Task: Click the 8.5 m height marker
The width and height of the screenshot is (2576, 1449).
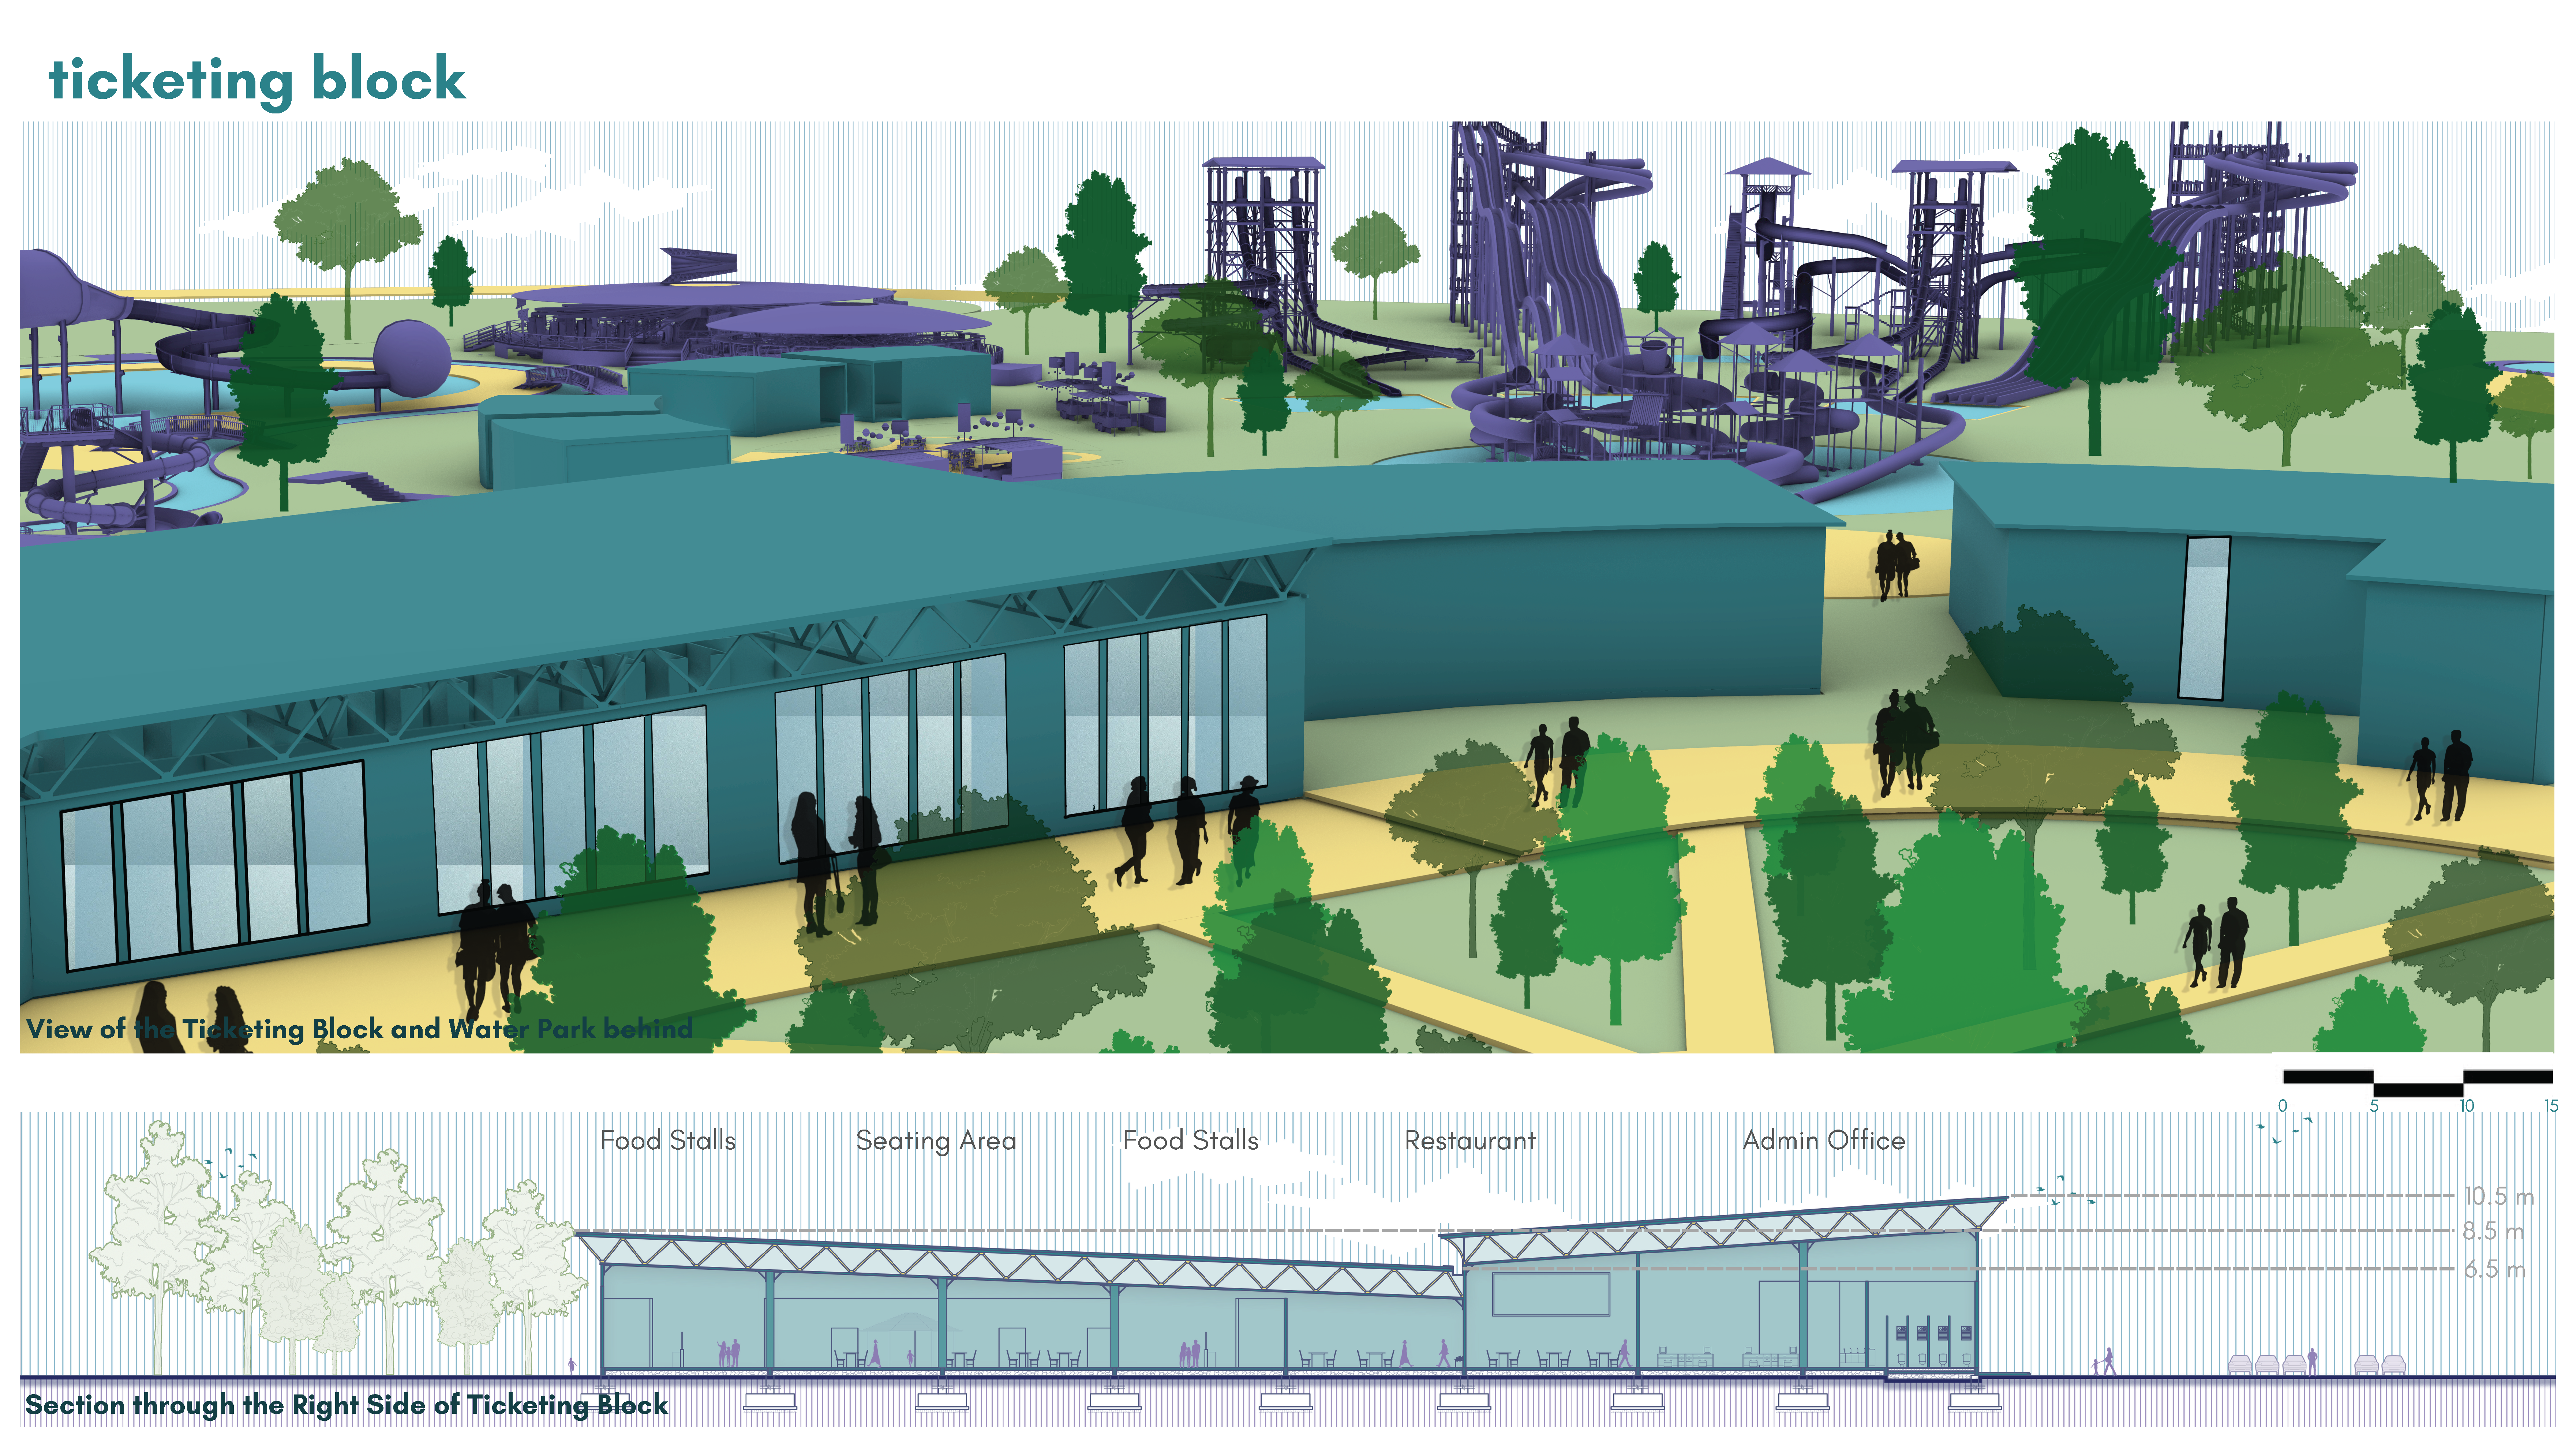Action: [x=2493, y=1231]
